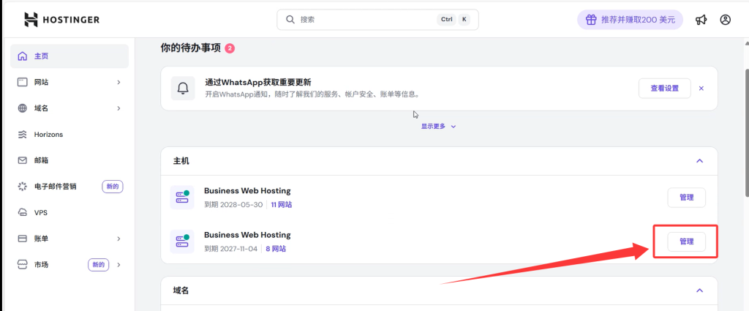Collapse the 主机 section
The width and height of the screenshot is (749, 311).
[x=699, y=160]
